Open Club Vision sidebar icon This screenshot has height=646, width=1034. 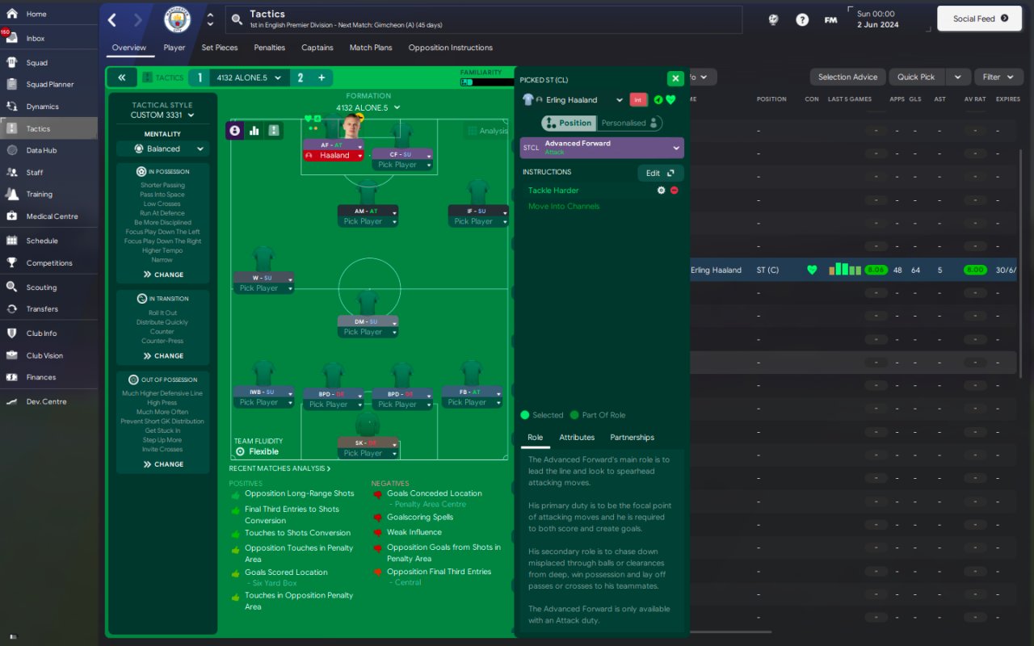pos(11,355)
